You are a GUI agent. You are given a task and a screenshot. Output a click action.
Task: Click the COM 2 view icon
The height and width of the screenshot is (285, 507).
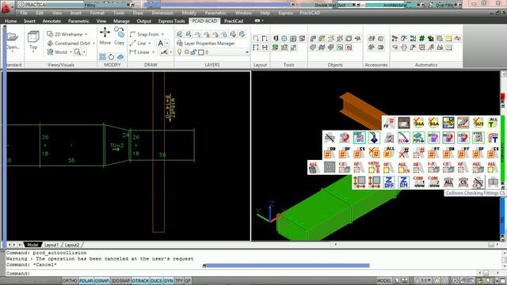(x=433, y=182)
